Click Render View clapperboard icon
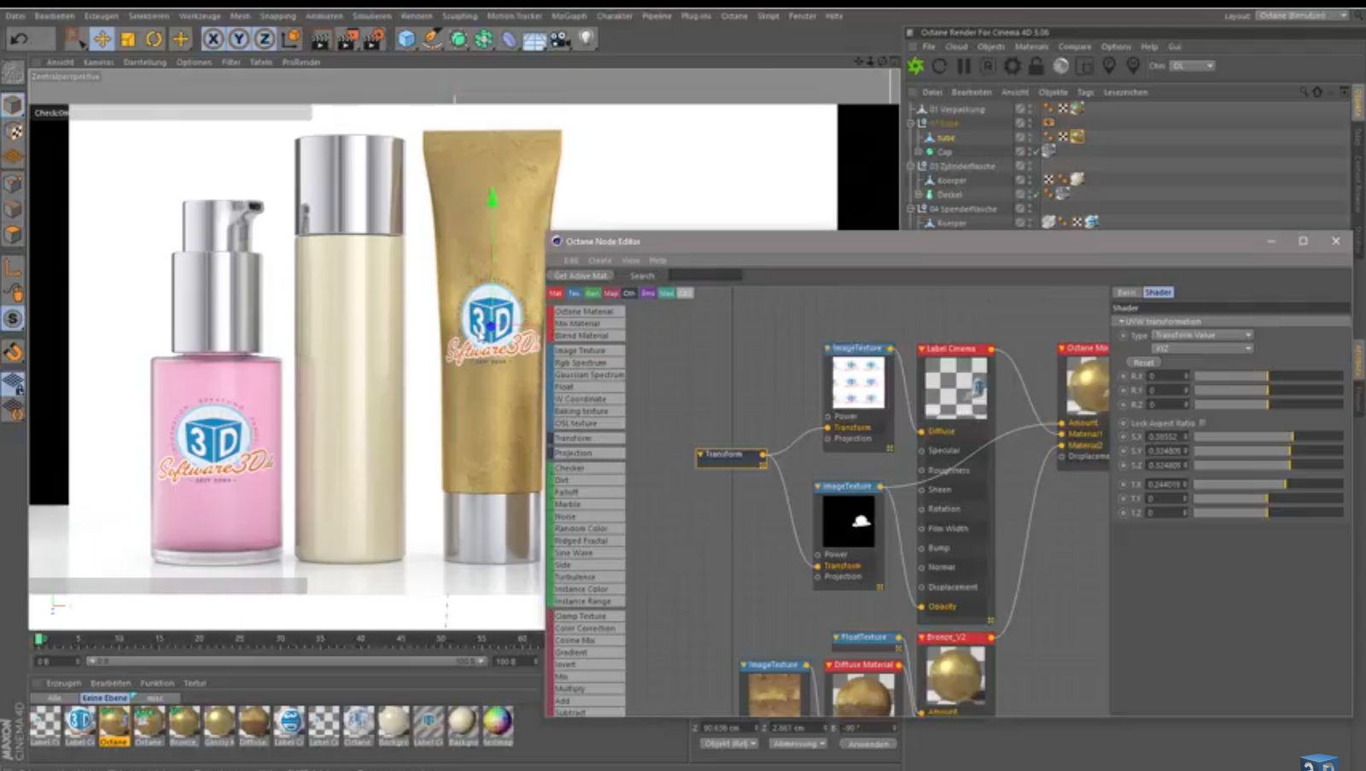The width and height of the screenshot is (1366, 771). click(320, 39)
